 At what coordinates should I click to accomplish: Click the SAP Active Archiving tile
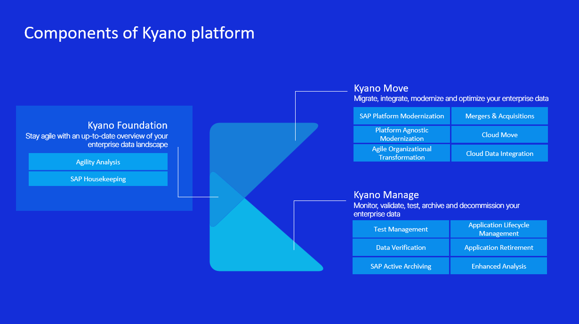pos(401,266)
